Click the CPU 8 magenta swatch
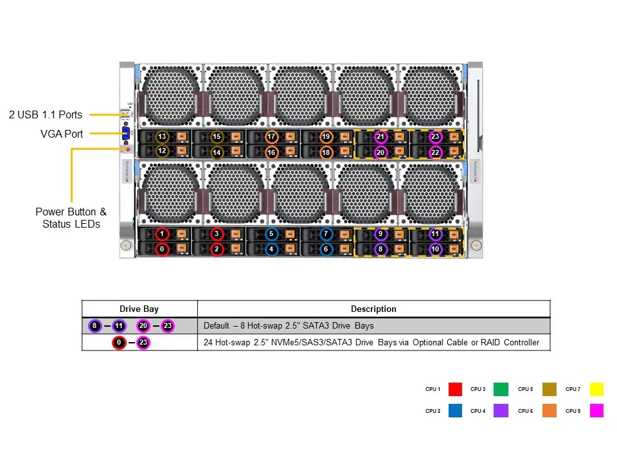The width and height of the screenshot is (617, 463). pos(596,411)
